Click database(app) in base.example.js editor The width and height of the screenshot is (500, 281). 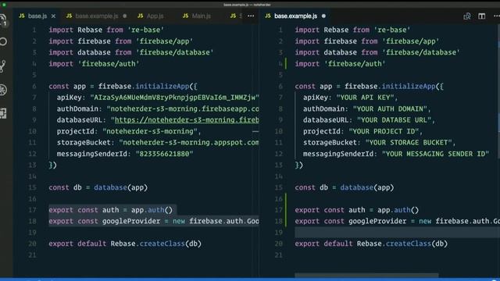(x=366, y=187)
